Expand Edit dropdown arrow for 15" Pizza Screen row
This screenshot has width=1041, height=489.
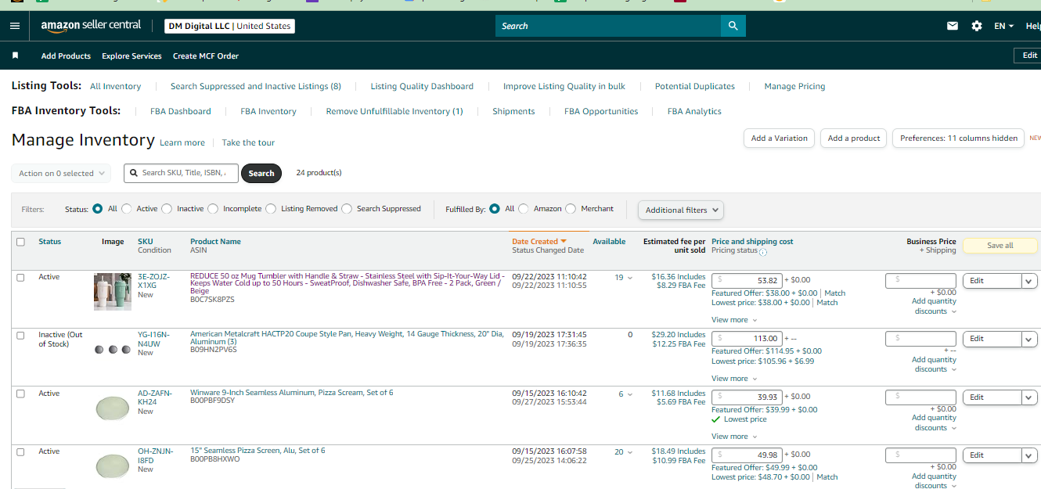pos(1029,455)
